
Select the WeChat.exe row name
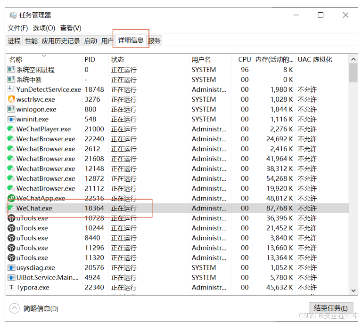pyautogui.click(x=34, y=208)
